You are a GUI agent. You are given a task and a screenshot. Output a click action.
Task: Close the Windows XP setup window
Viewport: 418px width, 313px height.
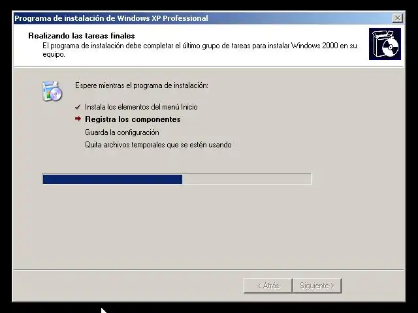pyautogui.click(x=398, y=18)
